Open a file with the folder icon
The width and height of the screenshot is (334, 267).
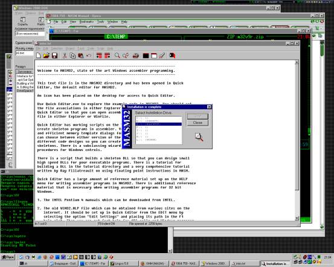point(47,56)
